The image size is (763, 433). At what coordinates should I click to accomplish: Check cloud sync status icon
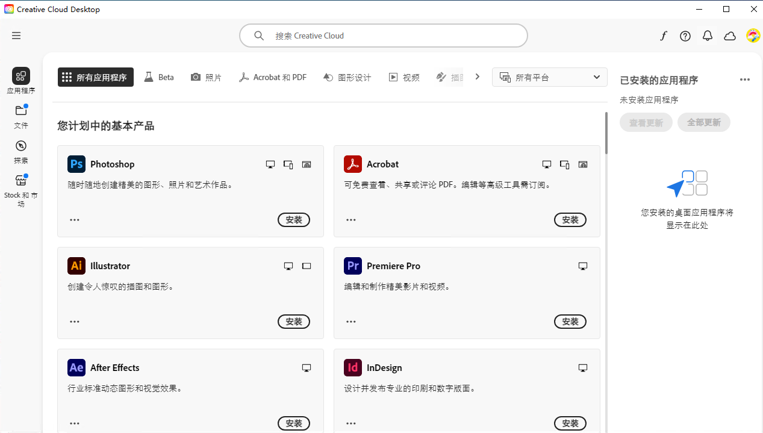pyautogui.click(x=730, y=36)
